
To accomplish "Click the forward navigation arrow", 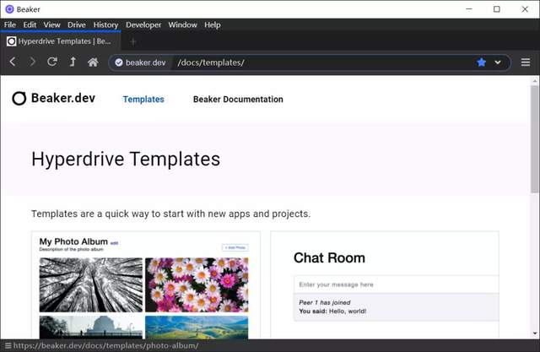I will point(32,62).
